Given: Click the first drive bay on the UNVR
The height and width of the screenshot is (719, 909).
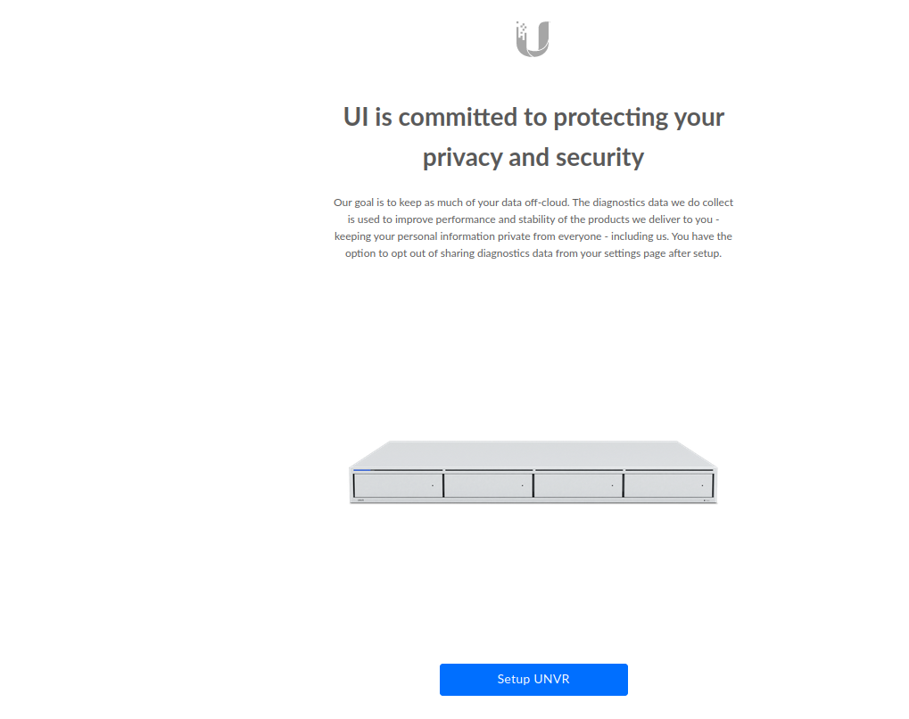Looking at the screenshot, I should (398, 485).
